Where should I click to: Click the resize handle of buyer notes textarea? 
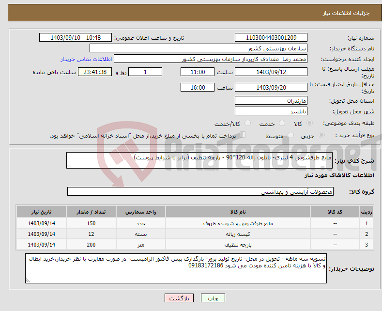click(28, 280)
